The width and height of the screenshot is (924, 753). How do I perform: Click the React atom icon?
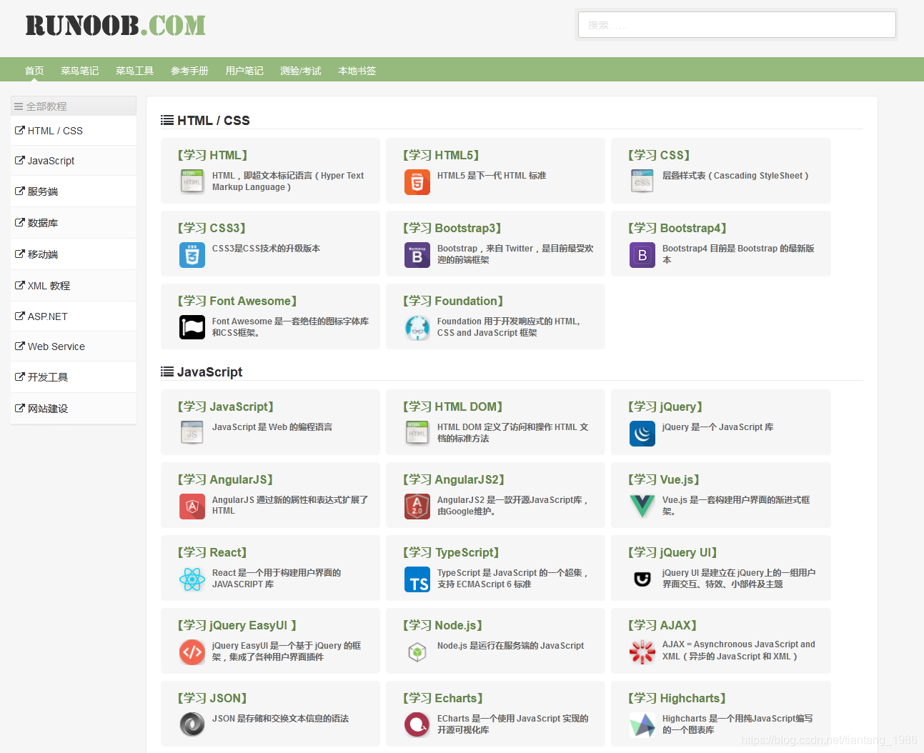tap(192, 579)
